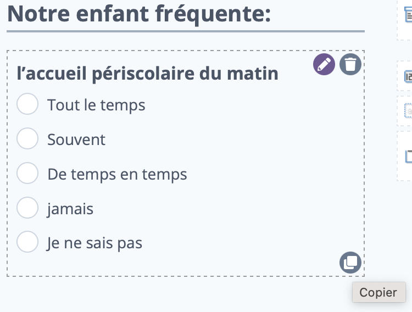The image size is (412, 312).
Task: Click the "Notre enfant fréquente:" section heading
Action: click(139, 14)
